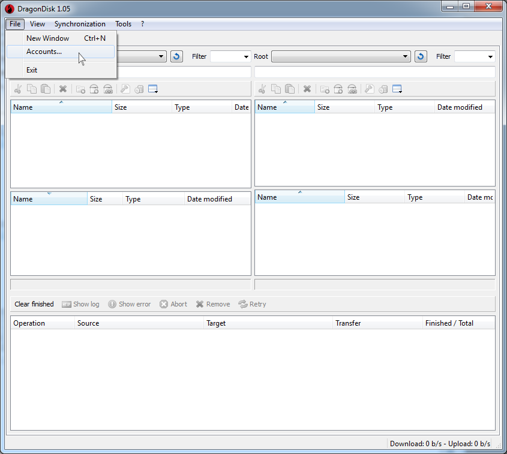Viewport: 507px width, 454px height.
Task: Click the Copy icon in the left pane toolbar
Action: coord(31,89)
